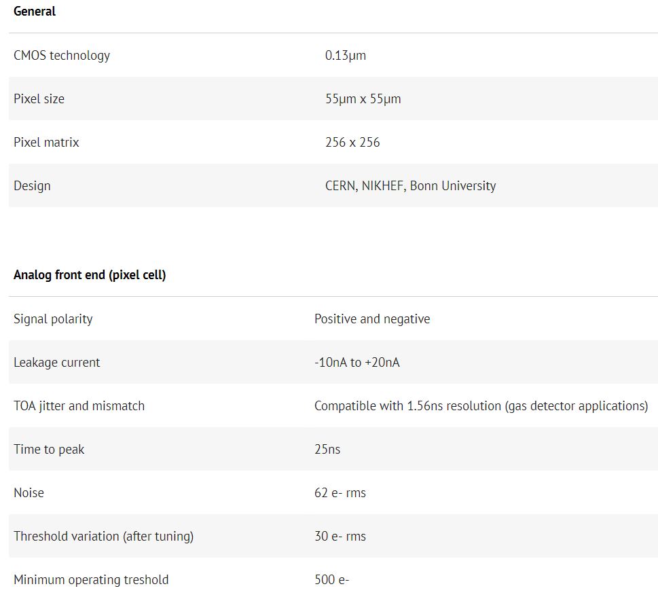Select the "Signal polarity" label
658x597 pixels.
53,319
